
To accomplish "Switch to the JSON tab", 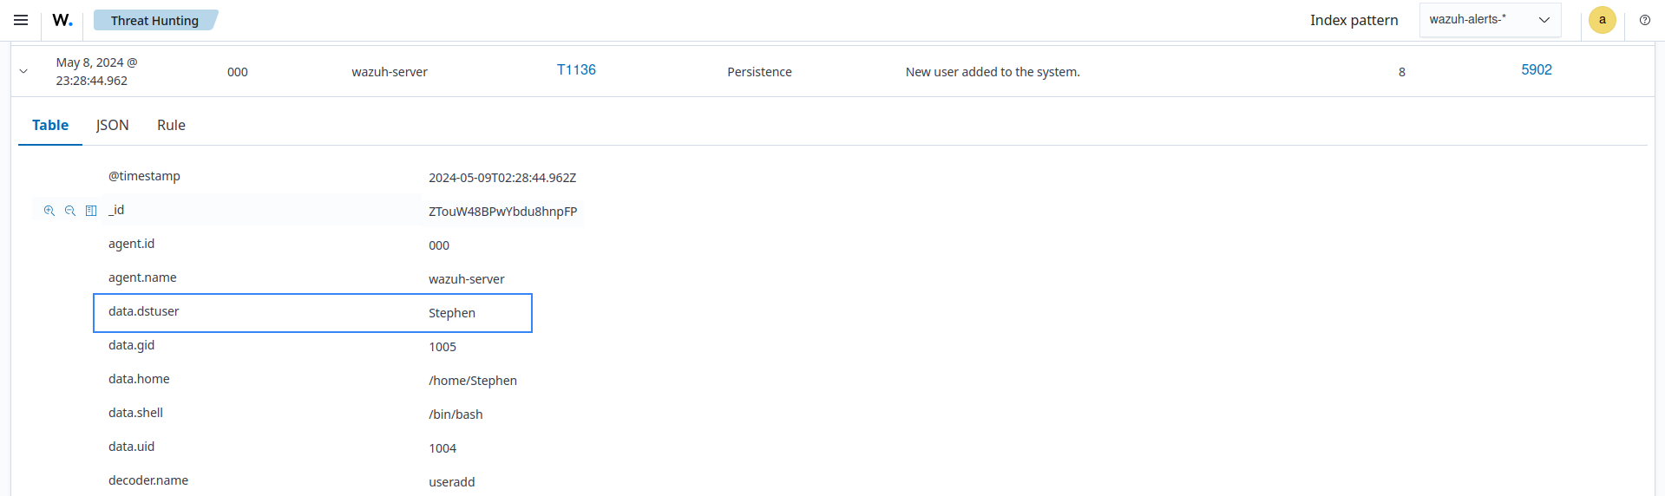I will click(x=112, y=125).
